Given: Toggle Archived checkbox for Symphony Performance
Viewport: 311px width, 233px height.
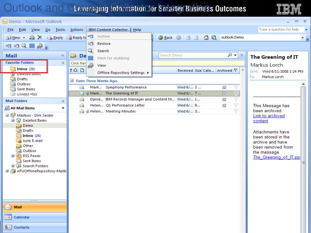Looking at the screenshot, I should 224,88.
